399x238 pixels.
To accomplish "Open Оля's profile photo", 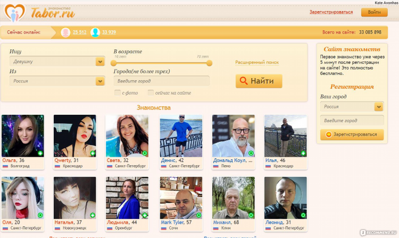I will pyautogui.click(x=23, y=198).
